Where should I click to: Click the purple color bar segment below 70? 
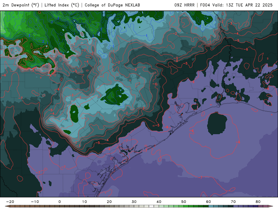tap(236, 206)
